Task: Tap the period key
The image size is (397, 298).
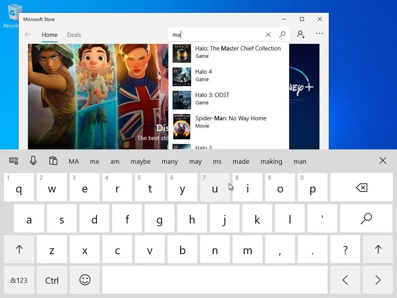Action: 313,249
